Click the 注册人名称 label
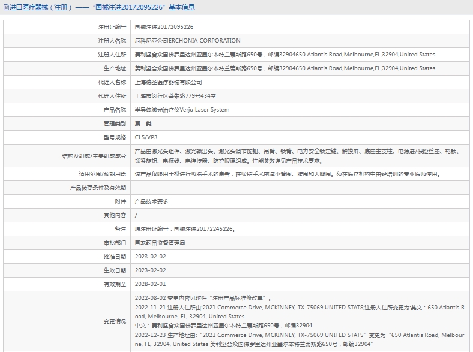The image size is (473, 352). pyautogui.click(x=112, y=41)
